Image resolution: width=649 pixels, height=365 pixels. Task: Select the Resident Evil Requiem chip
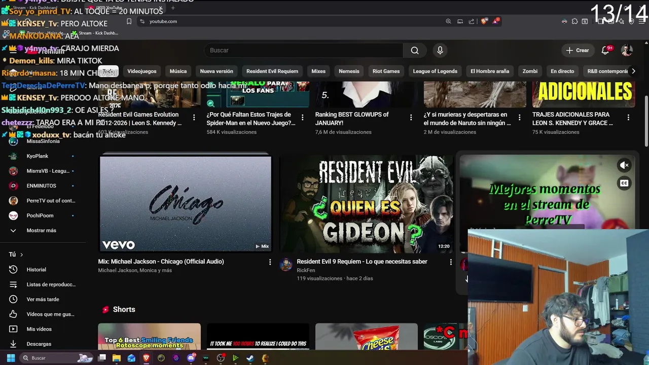(x=272, y=71)
